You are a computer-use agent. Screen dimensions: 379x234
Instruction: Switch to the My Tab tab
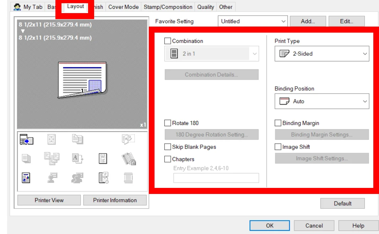pyautogui.click(x=28, y=7)
